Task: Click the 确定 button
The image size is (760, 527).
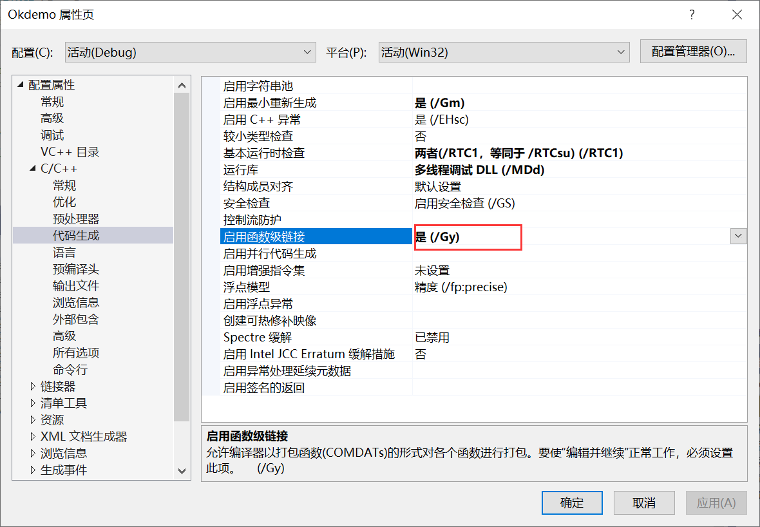Action: pyautogui.click(x=572, y=503)
